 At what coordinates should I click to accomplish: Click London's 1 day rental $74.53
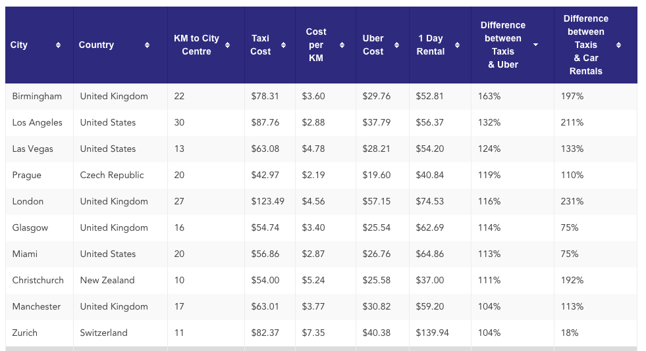[x=430, y=201]
